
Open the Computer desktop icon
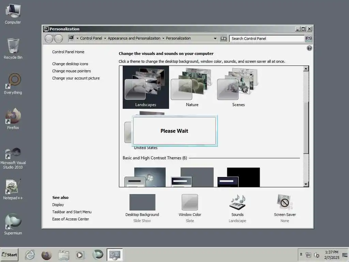pos(13,14)
